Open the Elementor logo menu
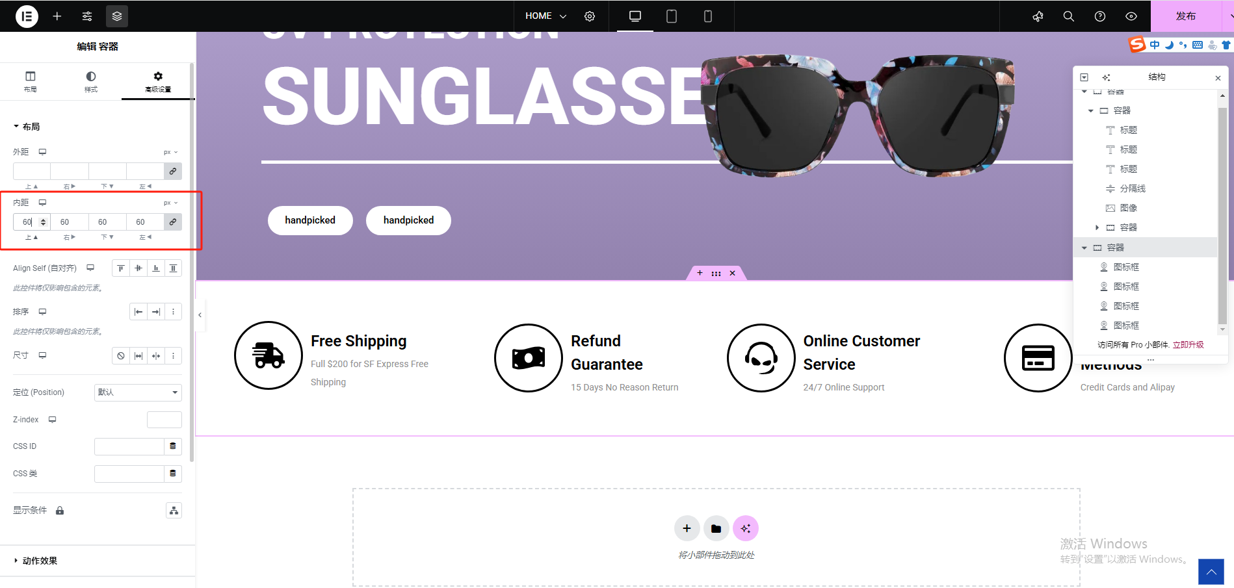 click(x=27, y=16)
